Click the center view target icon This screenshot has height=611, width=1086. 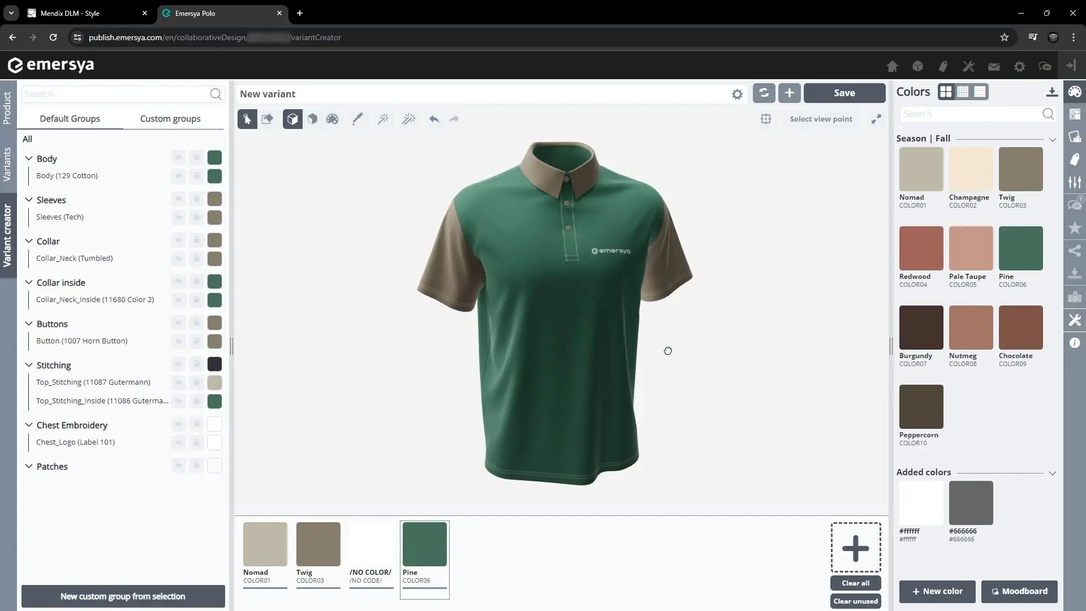(x=766, y=119)
